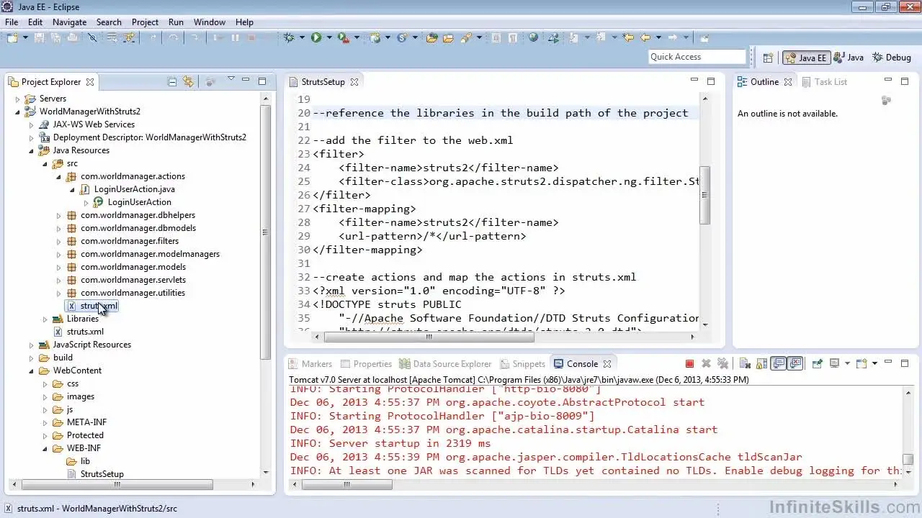
Task: Switch to the Data Source Explorer tab
Action: 445,364
